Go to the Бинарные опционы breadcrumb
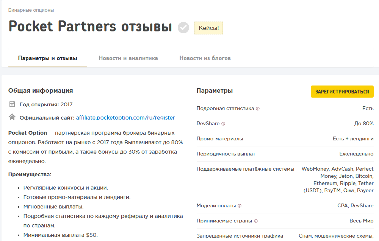The image size is (379, 241). pyautogui.click(x=31, y=10)
